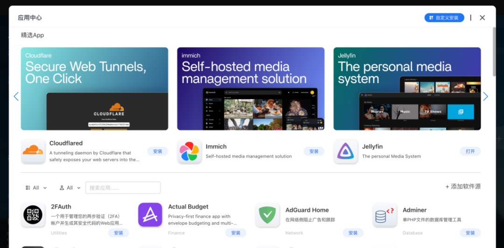Open the AdGuard Home shield icon
The image size is (504, 248).
(x=267, y=214)
